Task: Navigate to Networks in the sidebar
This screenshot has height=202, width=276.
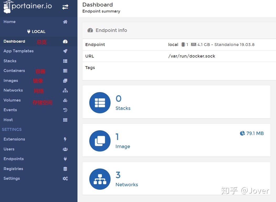Action: coord(39,91)
